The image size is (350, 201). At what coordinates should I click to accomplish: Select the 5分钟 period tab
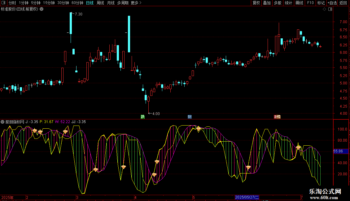point(36,3)
